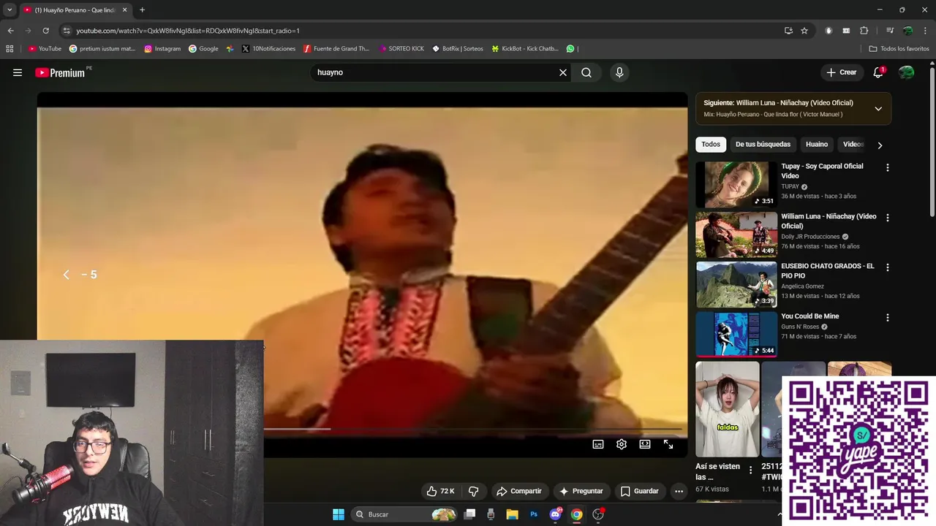Open video player settings gear
Viewport: 936px width, 526px height.
pos(622,444)
